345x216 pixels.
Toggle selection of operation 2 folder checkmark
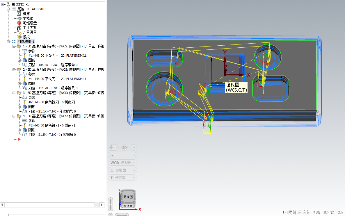[19, 69]
